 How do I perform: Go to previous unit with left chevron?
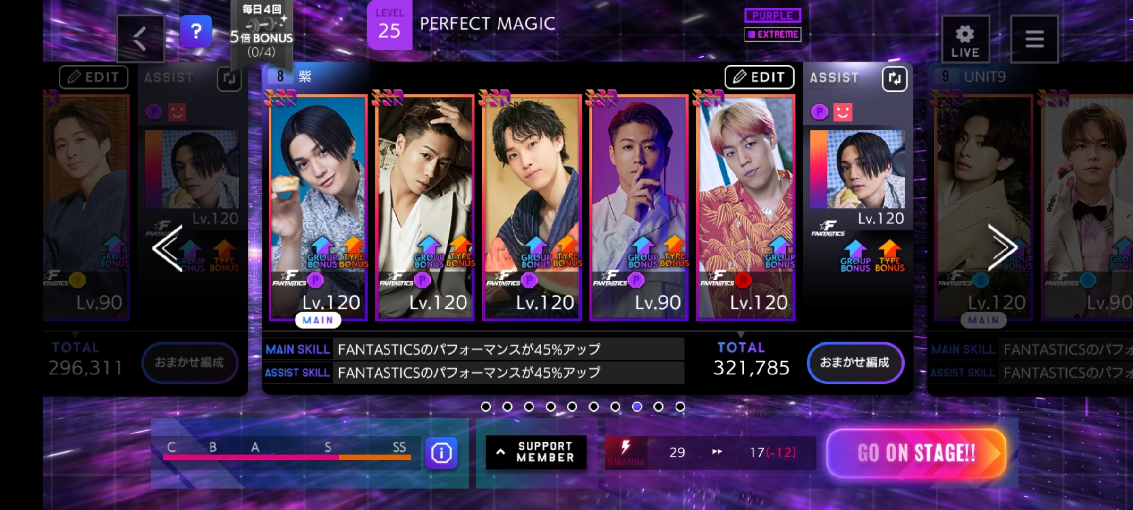point(167,248)
